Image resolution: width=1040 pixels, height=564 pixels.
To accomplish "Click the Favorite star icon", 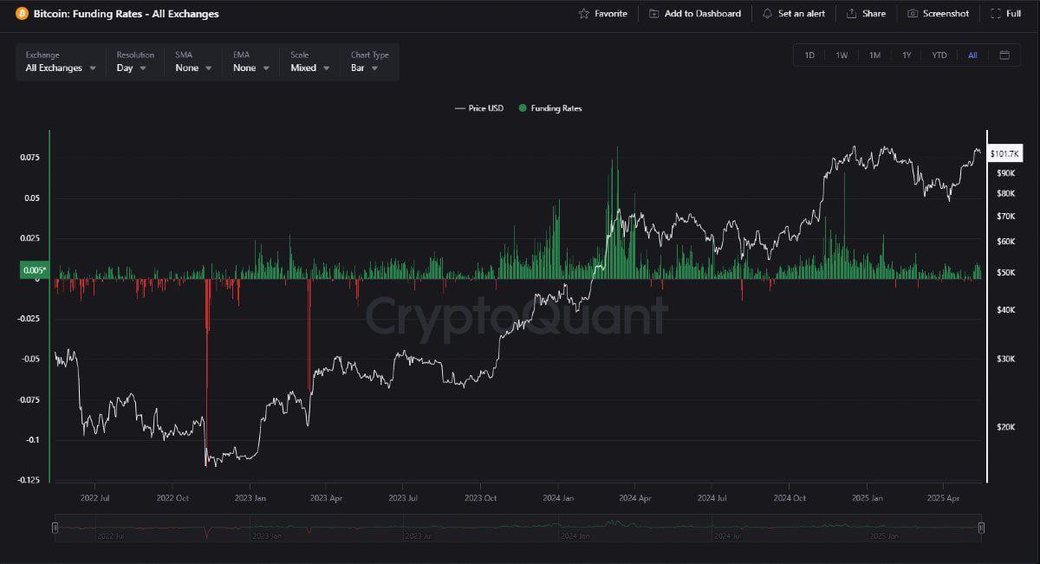I will pos(584,14).
